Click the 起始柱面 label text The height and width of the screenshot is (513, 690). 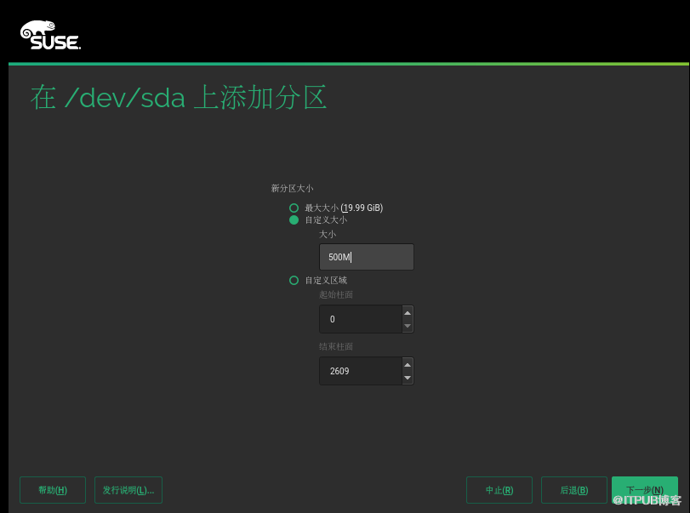(336, 294)
